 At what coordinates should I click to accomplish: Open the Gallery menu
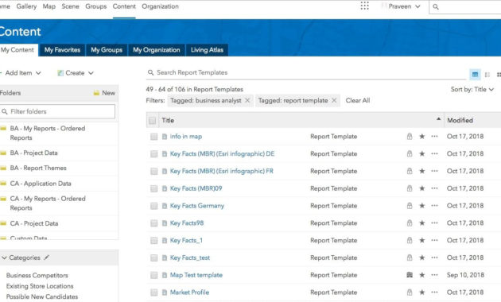(26, 6)
